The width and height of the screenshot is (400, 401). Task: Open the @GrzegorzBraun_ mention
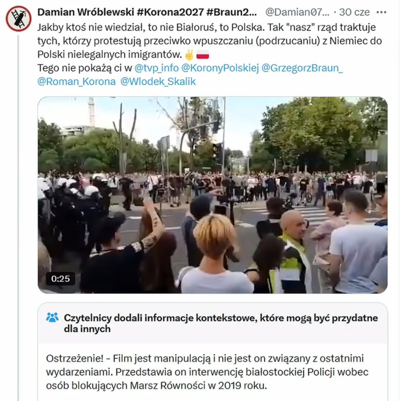[302, 68]
